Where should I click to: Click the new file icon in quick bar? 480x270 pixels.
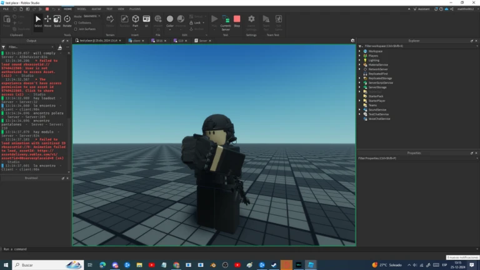pos(21,9)
